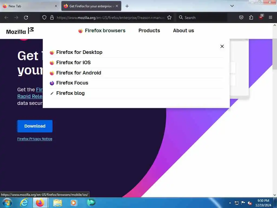This screenshot has height=208, width=277.
Task: Close the New Tab tab
Action: [56, 6]
